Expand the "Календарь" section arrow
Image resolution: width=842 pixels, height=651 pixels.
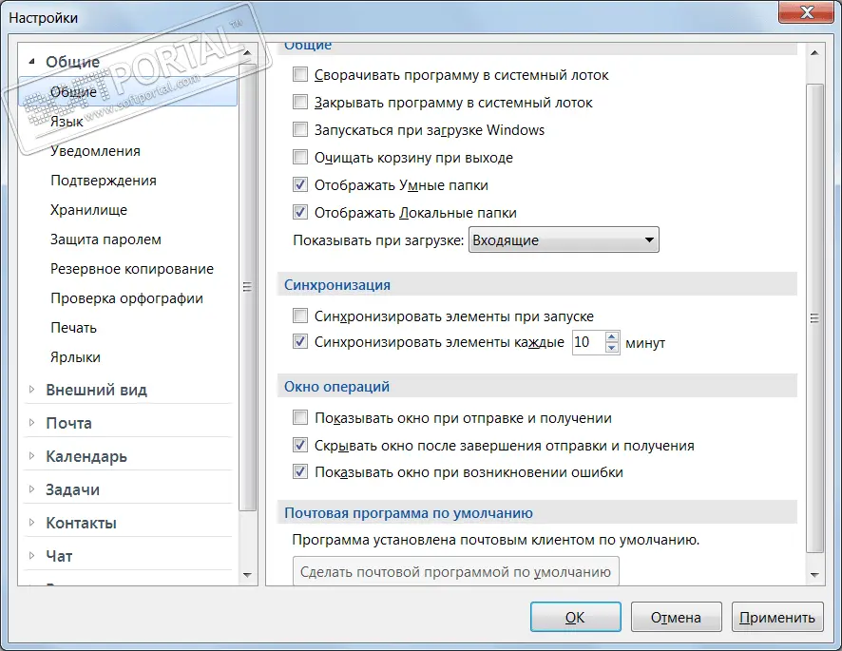(x=31, y=456)
